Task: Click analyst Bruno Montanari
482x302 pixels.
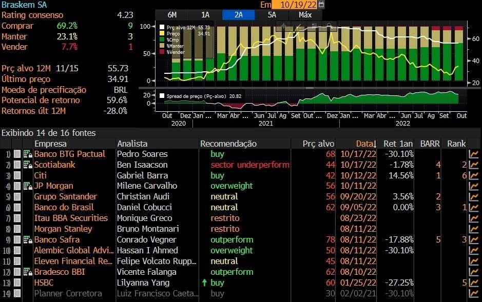Action: tap(148, 229)
